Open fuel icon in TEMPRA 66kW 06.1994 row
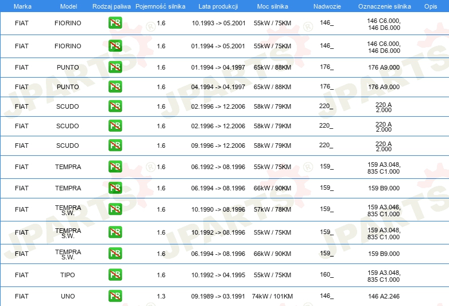Viewport: 449px width, 306px height. coord(115,188)
